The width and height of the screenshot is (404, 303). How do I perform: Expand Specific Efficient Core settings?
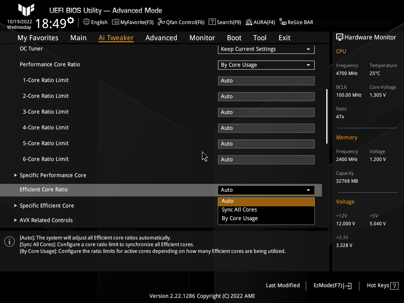point(47,206)
